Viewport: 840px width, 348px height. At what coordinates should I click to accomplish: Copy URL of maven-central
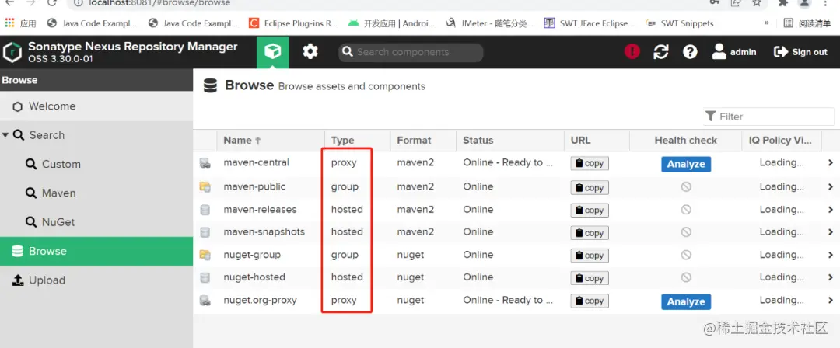tap(590, 163)
